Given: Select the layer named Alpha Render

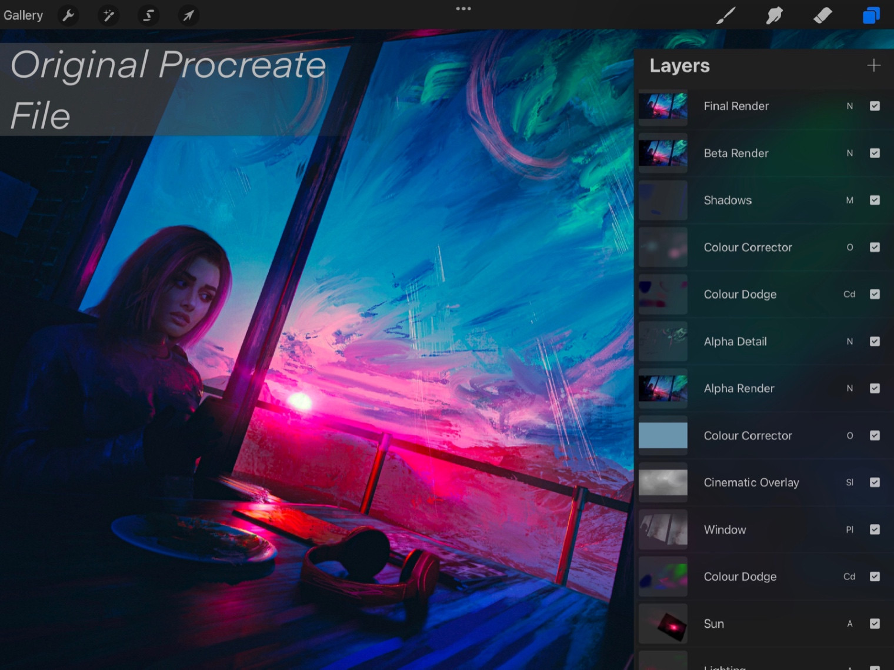Looking at the screenshot, I should coord(739,388).
